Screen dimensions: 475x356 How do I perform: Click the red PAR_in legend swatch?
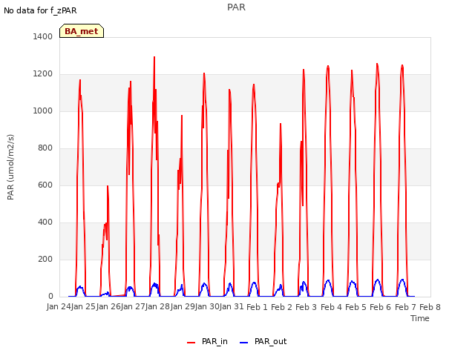click(191, 343)
